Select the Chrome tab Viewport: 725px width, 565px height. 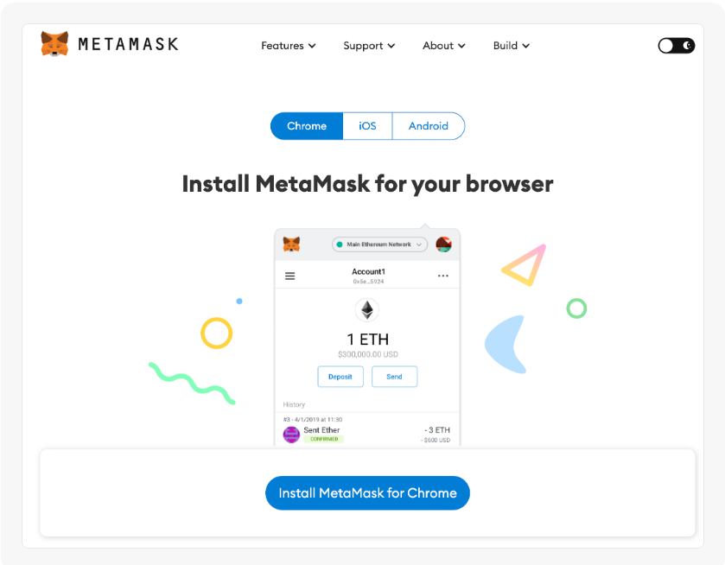coord(307,126)
